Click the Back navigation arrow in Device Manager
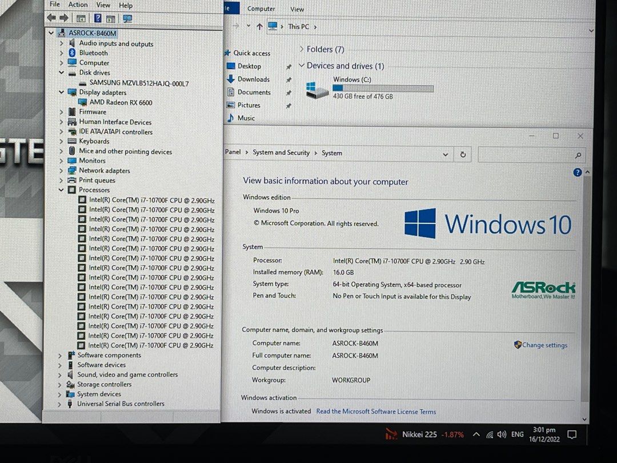Viewport: 617px width, 463px height. pyautogui.click(x=51, y=18)
